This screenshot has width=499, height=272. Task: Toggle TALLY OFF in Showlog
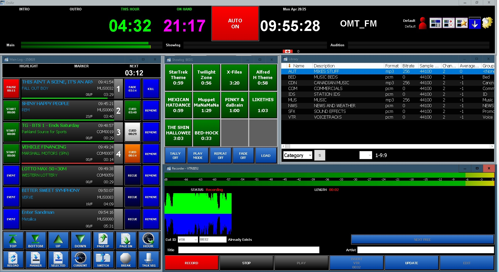[x=175, y=156]
